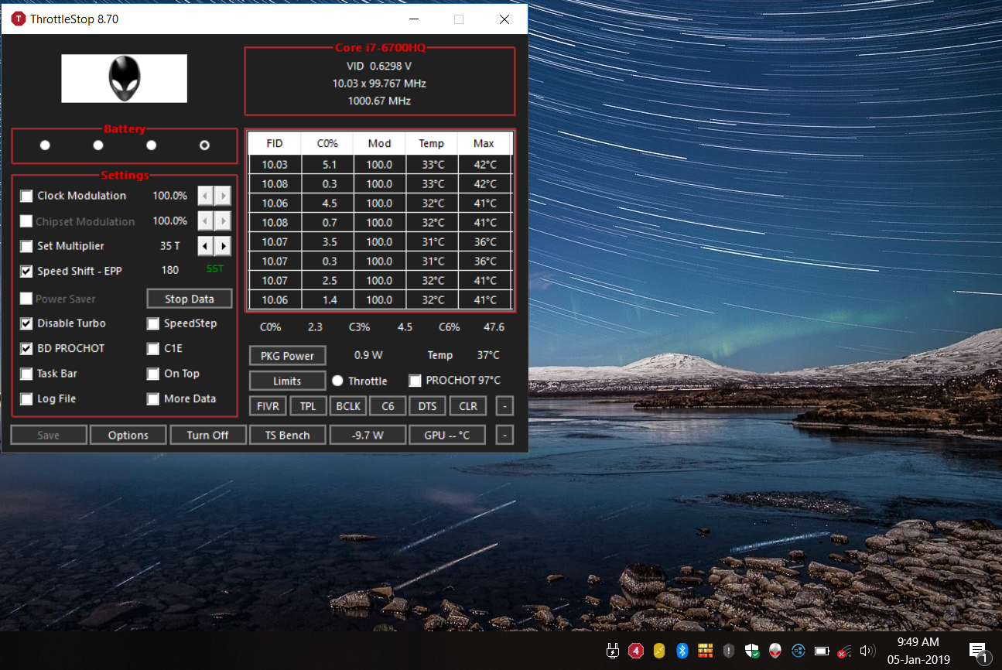Click the Bluetooth icon in system tray
1002x670 pixels.
682,651
